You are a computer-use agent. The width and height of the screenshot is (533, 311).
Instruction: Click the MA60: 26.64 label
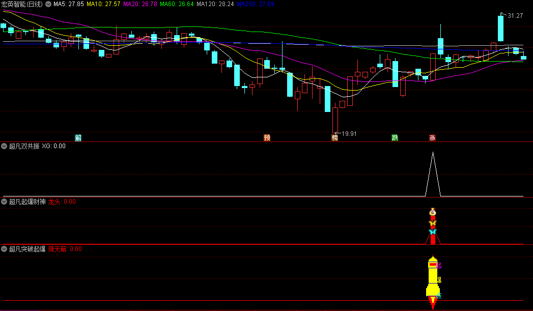(x=177, y=4)
